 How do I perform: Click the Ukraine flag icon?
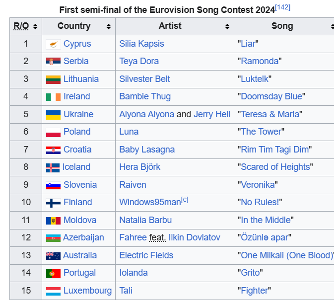[x=53, y=115]
